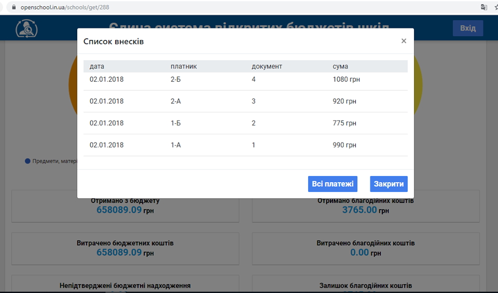Click the платник column header

(x=184, y=66)
